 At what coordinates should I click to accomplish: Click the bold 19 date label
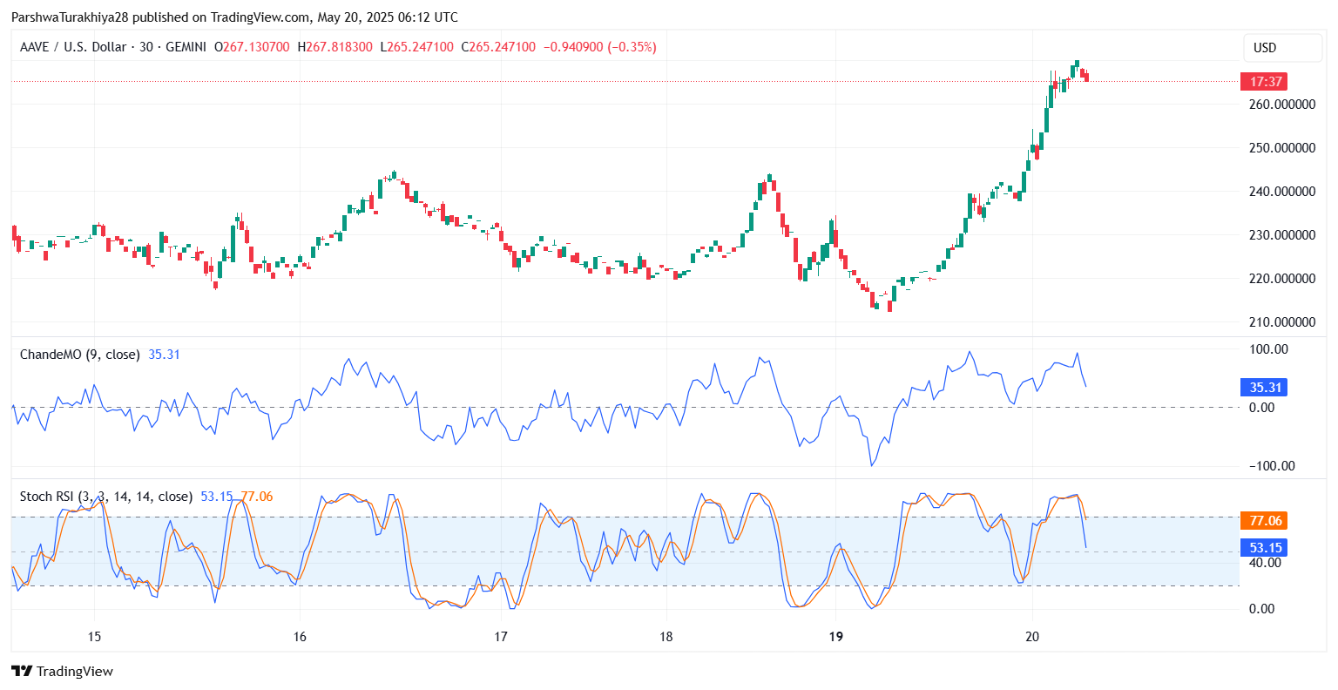(x=835, y=637)
